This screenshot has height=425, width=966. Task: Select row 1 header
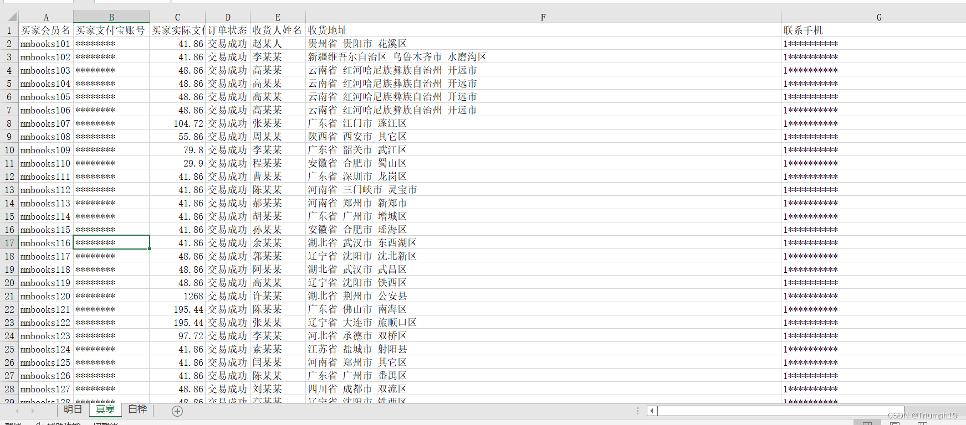(9, 30)
